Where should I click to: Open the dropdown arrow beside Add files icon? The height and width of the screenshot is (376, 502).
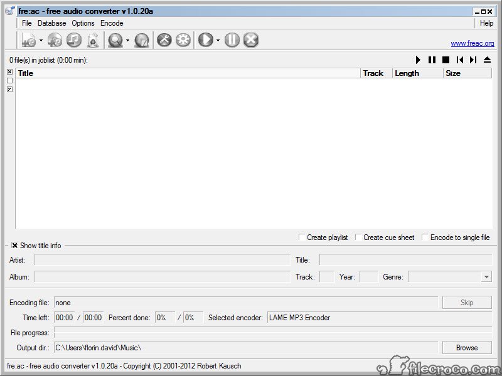click(41, 40)
